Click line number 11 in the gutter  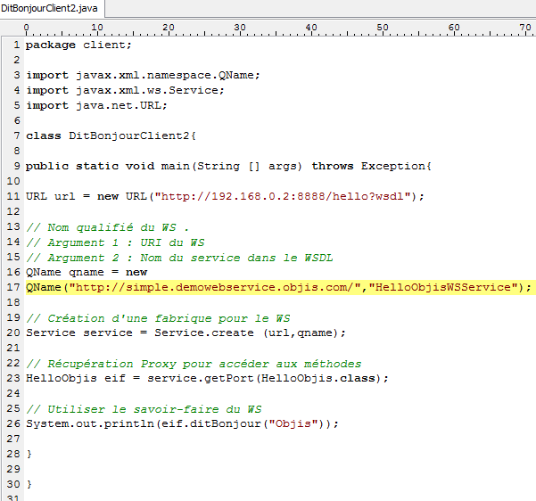click(14, 196)
